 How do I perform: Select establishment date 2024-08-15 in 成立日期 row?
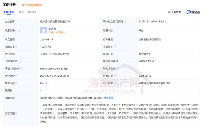46,40
